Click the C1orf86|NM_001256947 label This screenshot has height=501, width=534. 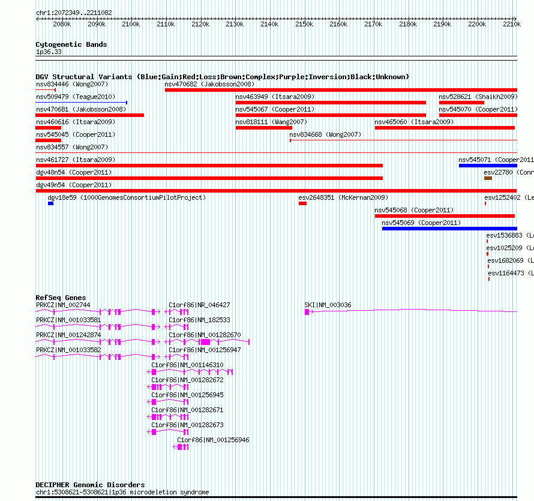click(x=205, y=350)
